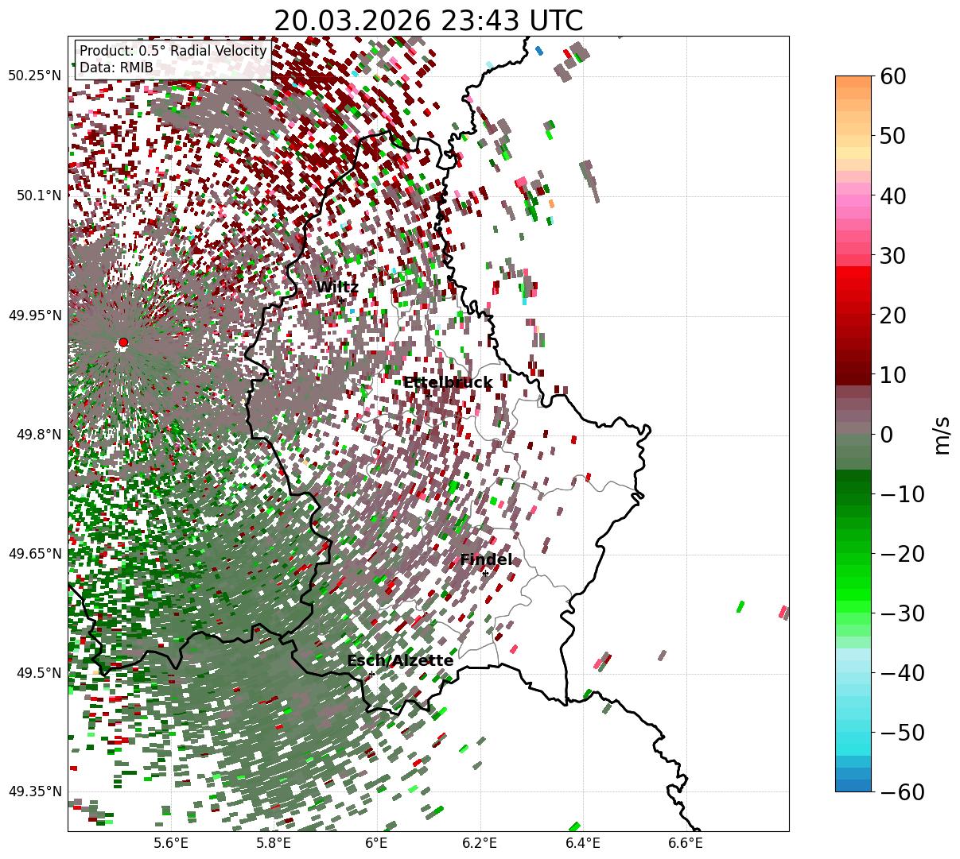Click the 6.4°E longitude tick label
960x859 pixels.
[x=583, y=843]
